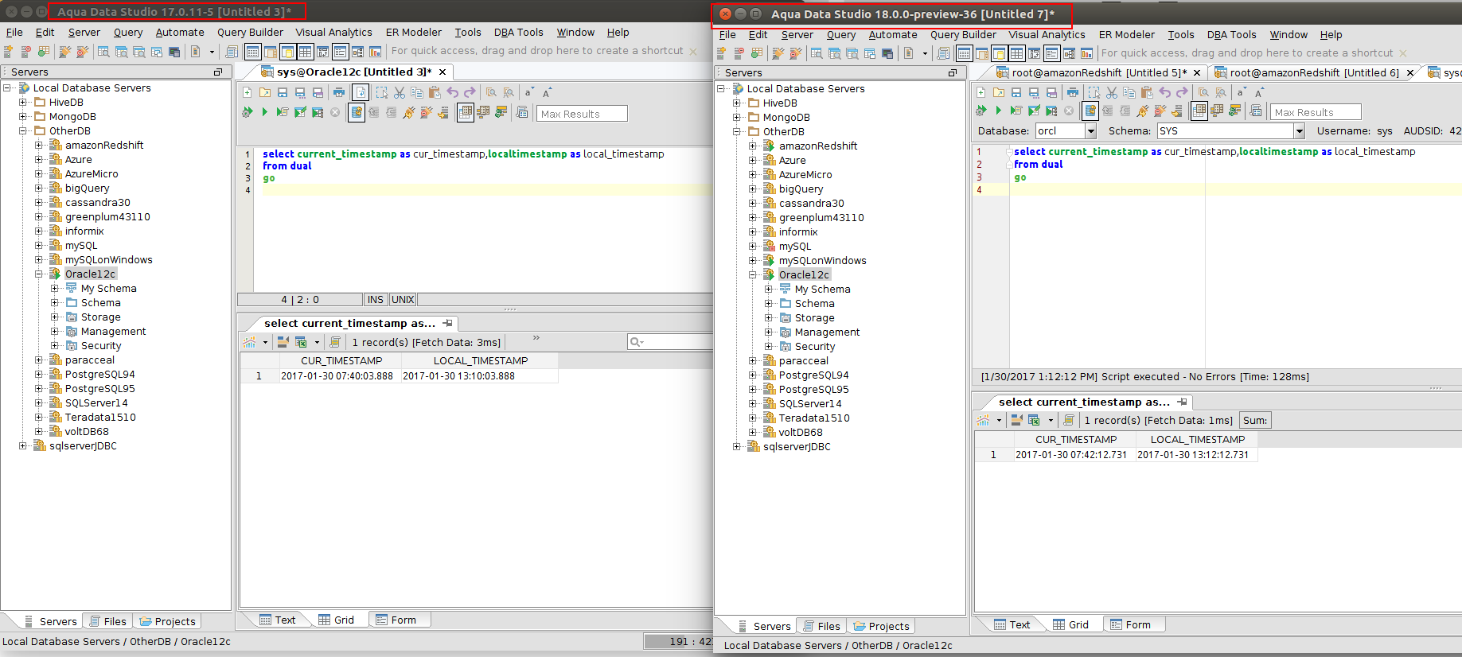The width and height of the screenshot is (1462, 657).
Task: Close root@amazonRedshift [Untitled 5] tab
Action: (1196, 72)
